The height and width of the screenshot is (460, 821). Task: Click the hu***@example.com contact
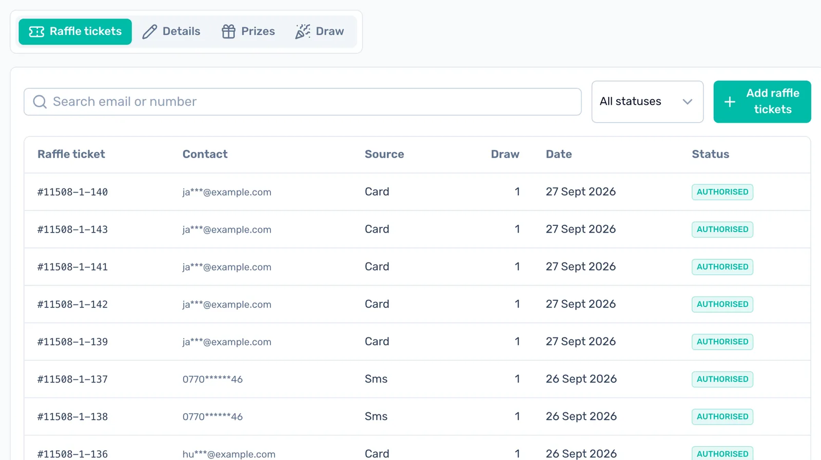click(229, 454)
